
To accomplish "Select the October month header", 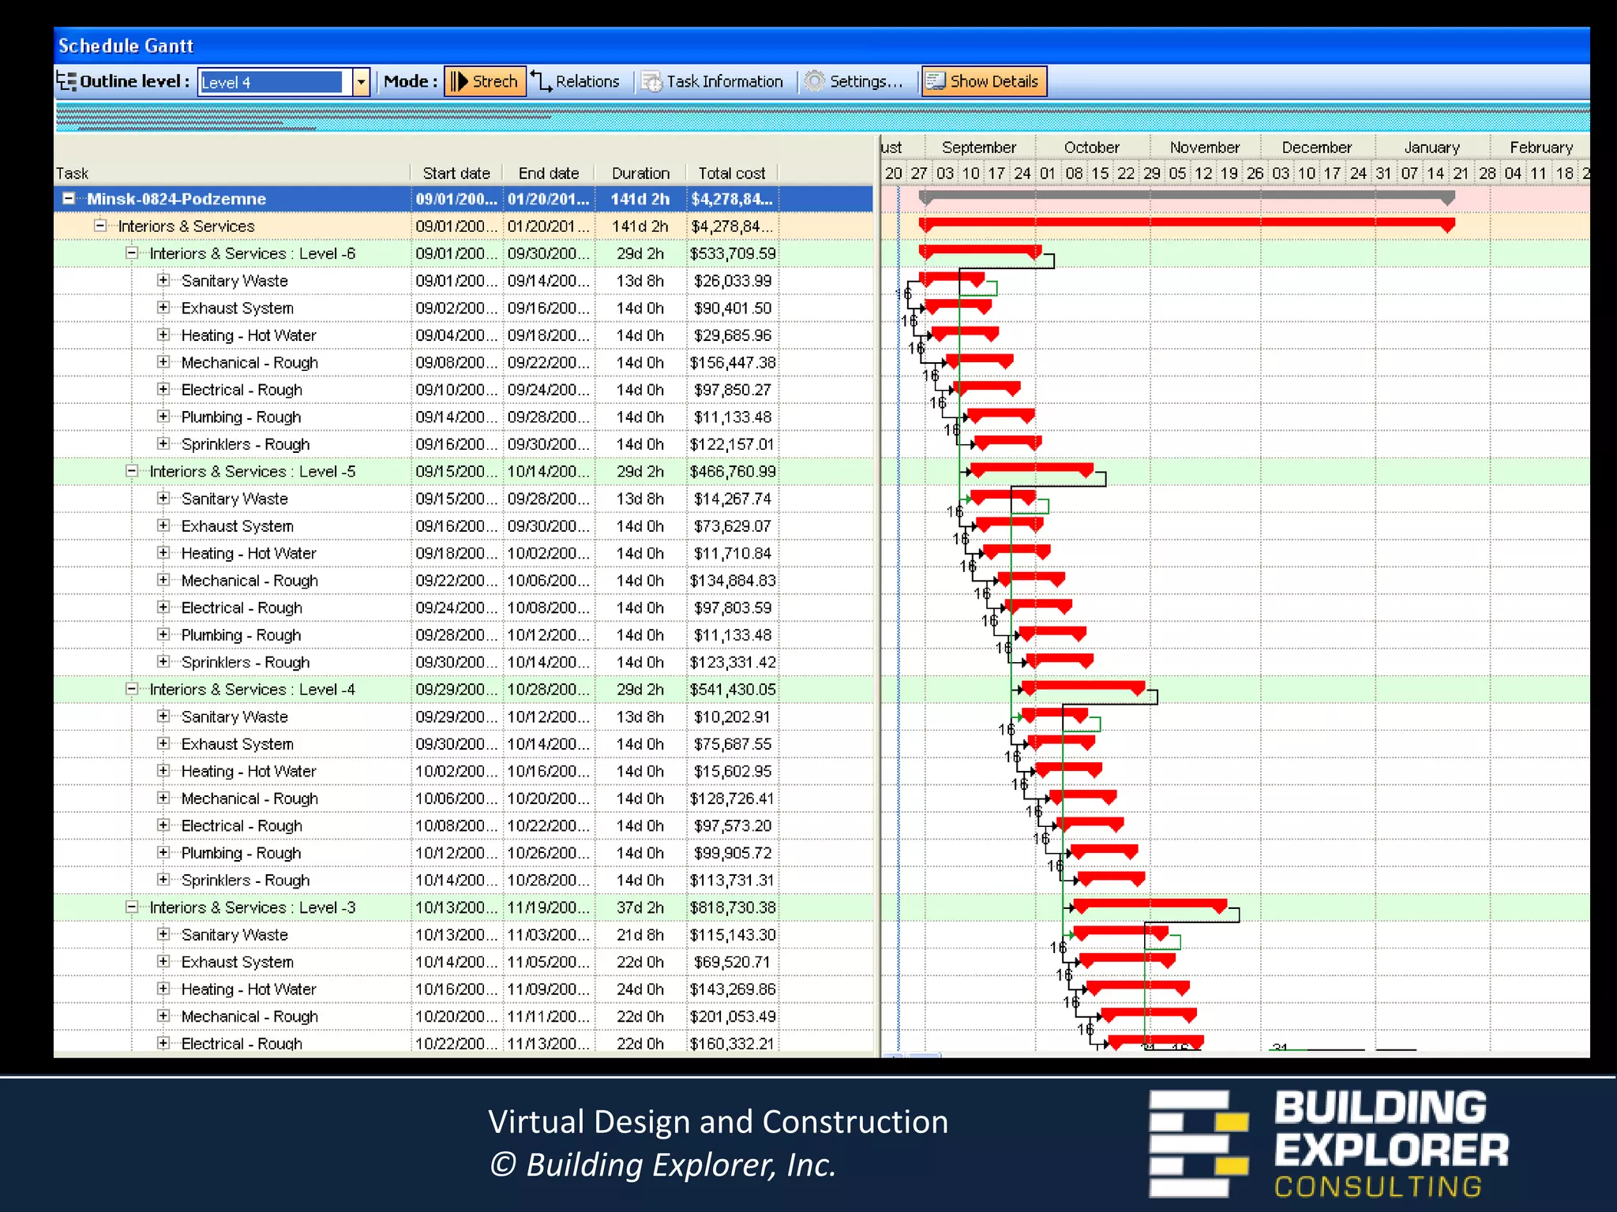I will (x=1092, y=148).
